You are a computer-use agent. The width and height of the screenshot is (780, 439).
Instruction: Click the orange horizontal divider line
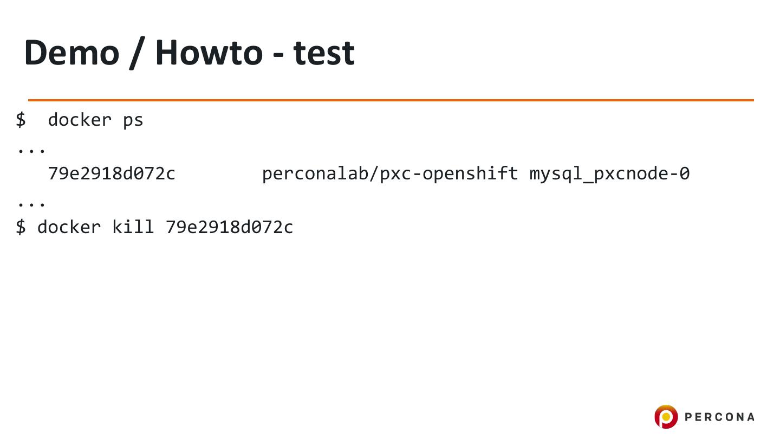point(390,100)
